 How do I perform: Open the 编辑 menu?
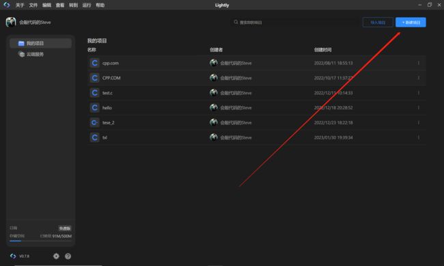pyautogui.click(x=46, y=5)
